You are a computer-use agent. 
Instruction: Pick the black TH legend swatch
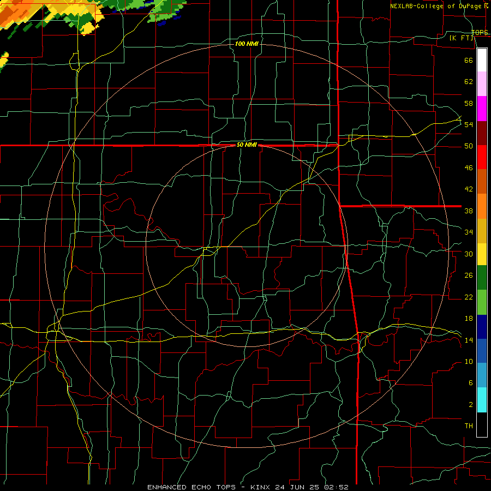tap(482, 424)
